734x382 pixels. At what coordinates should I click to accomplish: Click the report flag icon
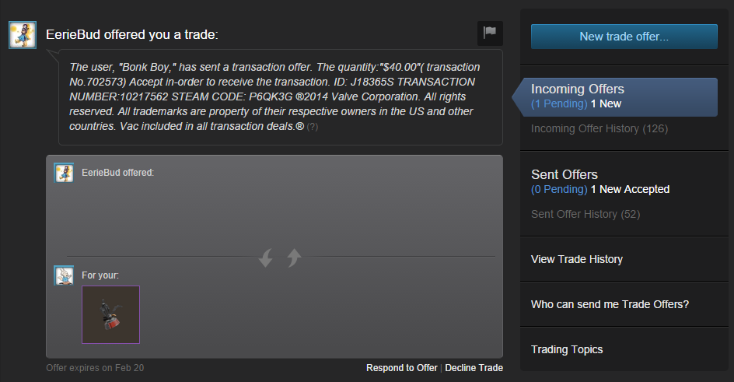(x=490, y=33)
